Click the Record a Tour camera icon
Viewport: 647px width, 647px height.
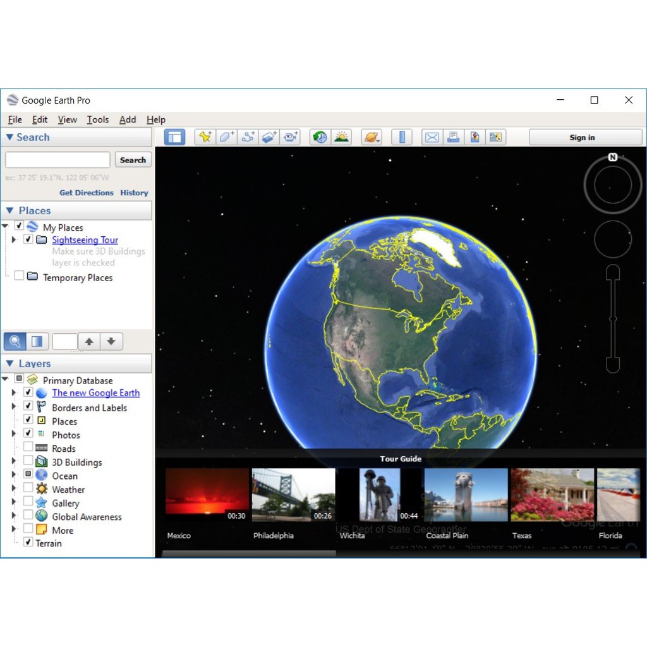[x=291, y=137]
